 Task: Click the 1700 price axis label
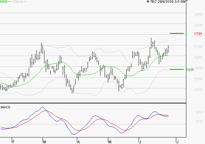pyautogui.click(x=198, y=47)
